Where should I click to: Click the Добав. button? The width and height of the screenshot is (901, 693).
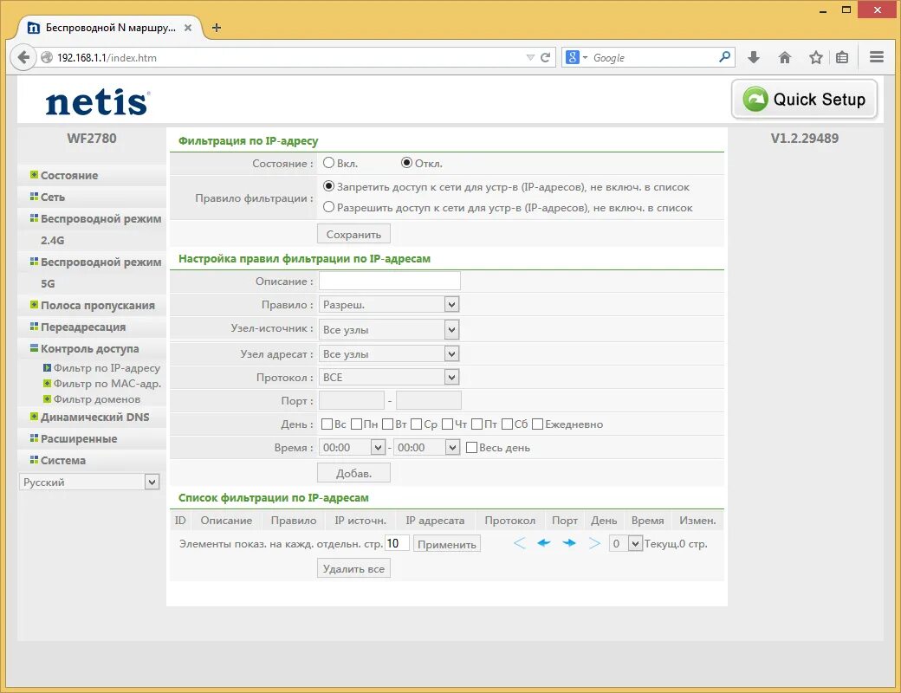tap(353, 473)
